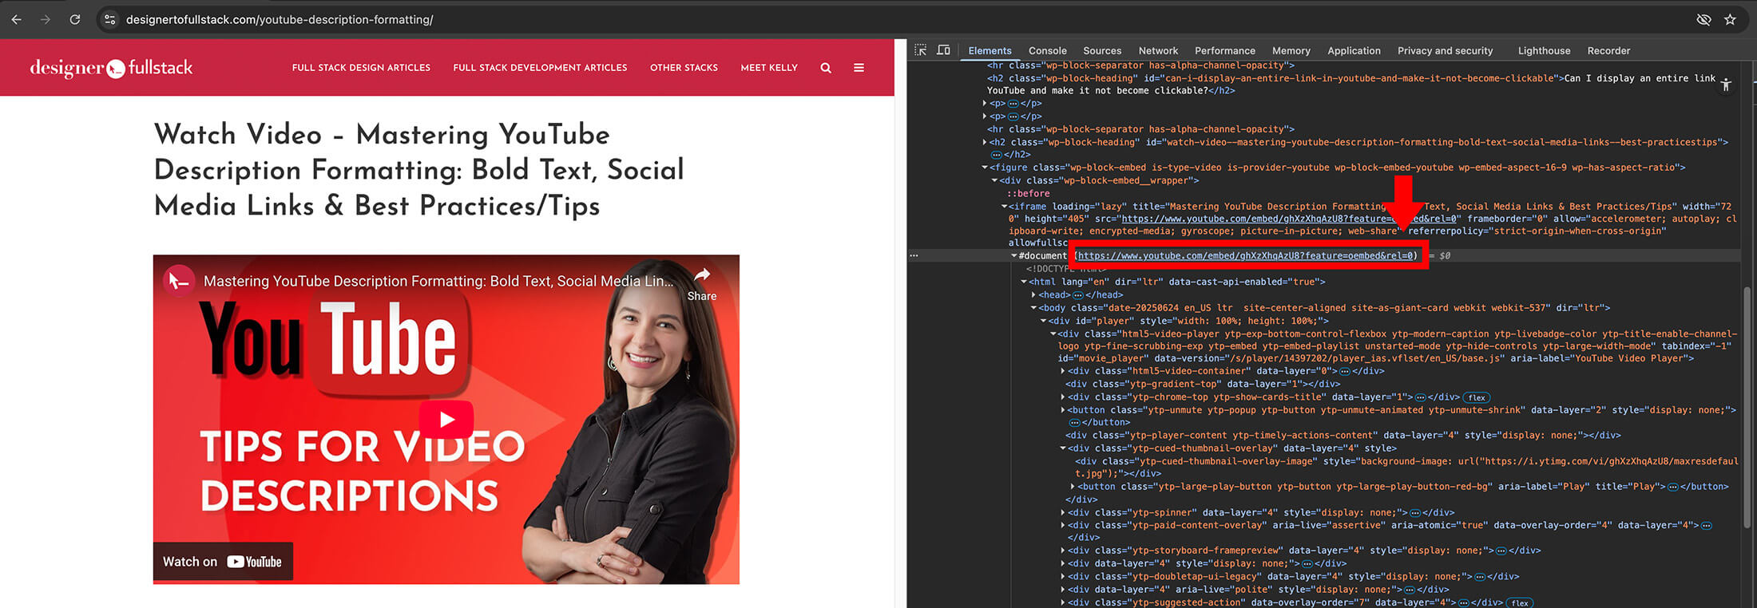This screenshot has width=1757, height=608.
Task: Switch to the Application tab
Action: 1354,50
